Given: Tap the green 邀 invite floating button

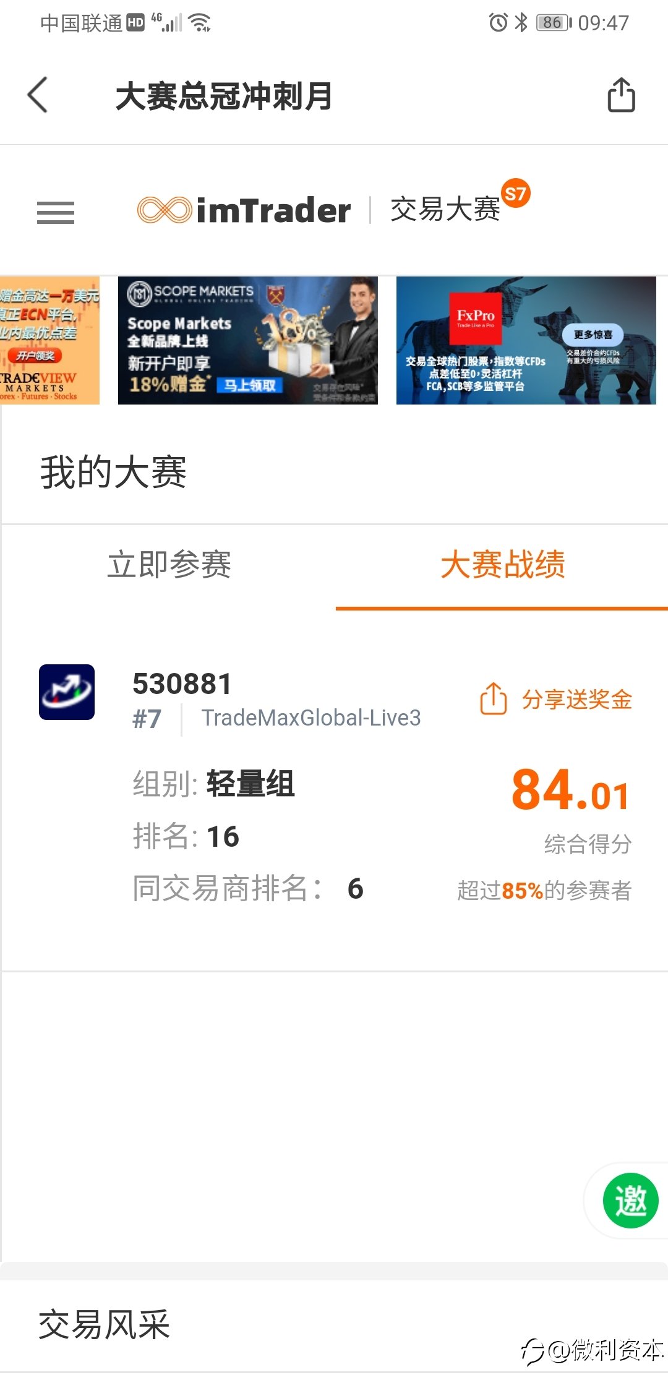Looking at the screenshot, I should 631,1201.
